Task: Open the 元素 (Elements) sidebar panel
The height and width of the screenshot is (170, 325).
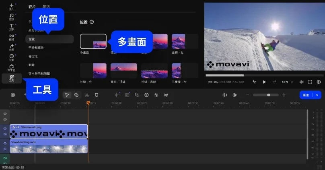Action: coord(12,57)
